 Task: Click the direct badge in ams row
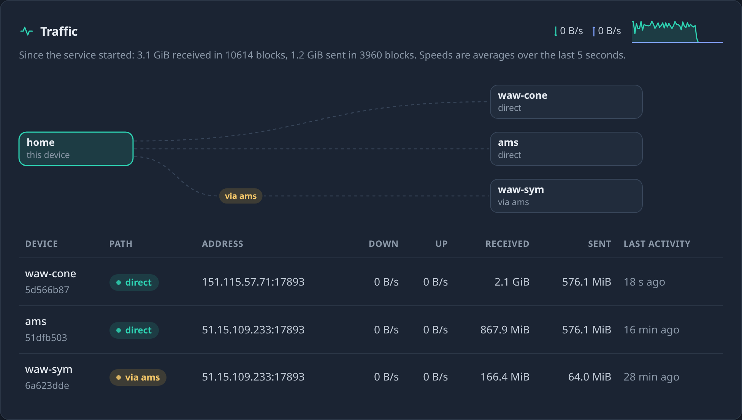coord(134,330)
